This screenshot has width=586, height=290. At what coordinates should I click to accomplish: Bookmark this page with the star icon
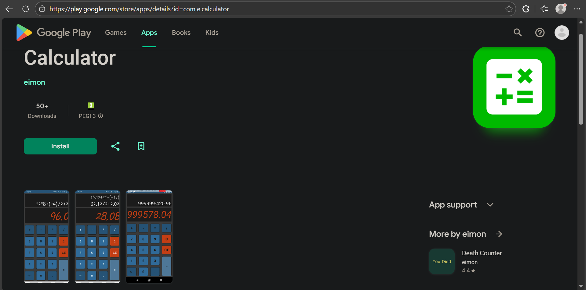tap(509, 9)
